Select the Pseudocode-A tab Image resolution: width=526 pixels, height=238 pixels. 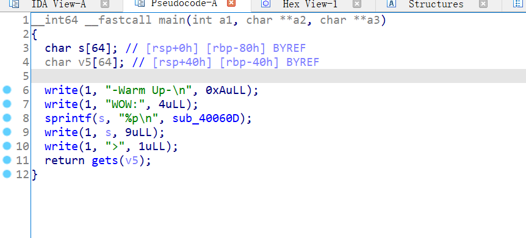point(184,4)
